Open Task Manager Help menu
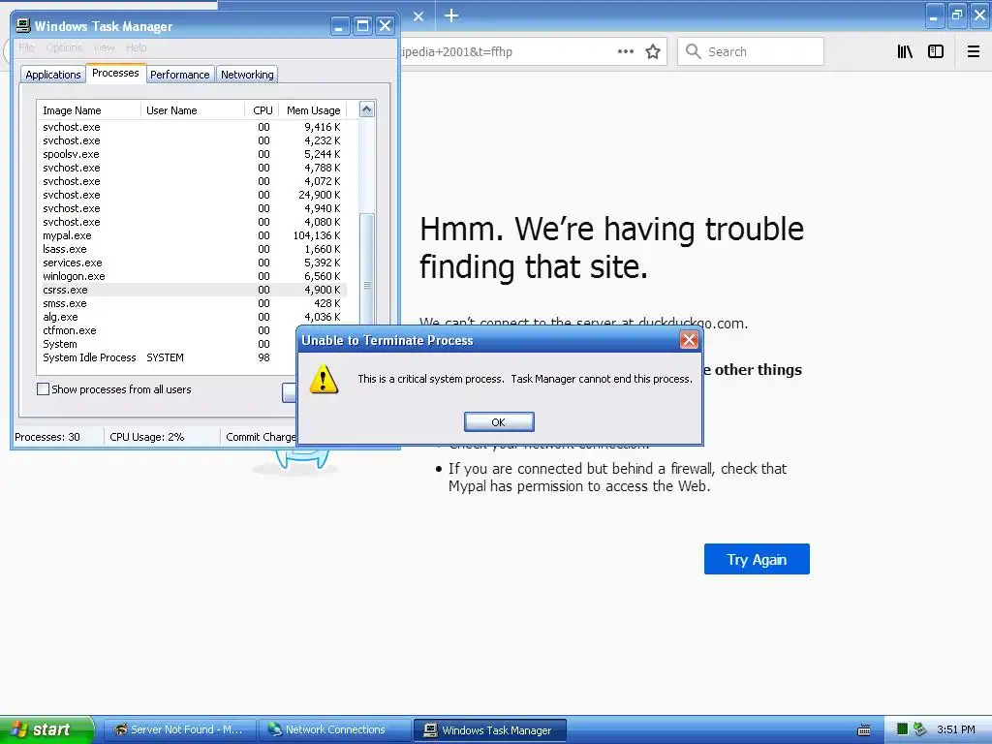Screen dimensions: 992x744 pyautogui.click(x=136, y=47)
